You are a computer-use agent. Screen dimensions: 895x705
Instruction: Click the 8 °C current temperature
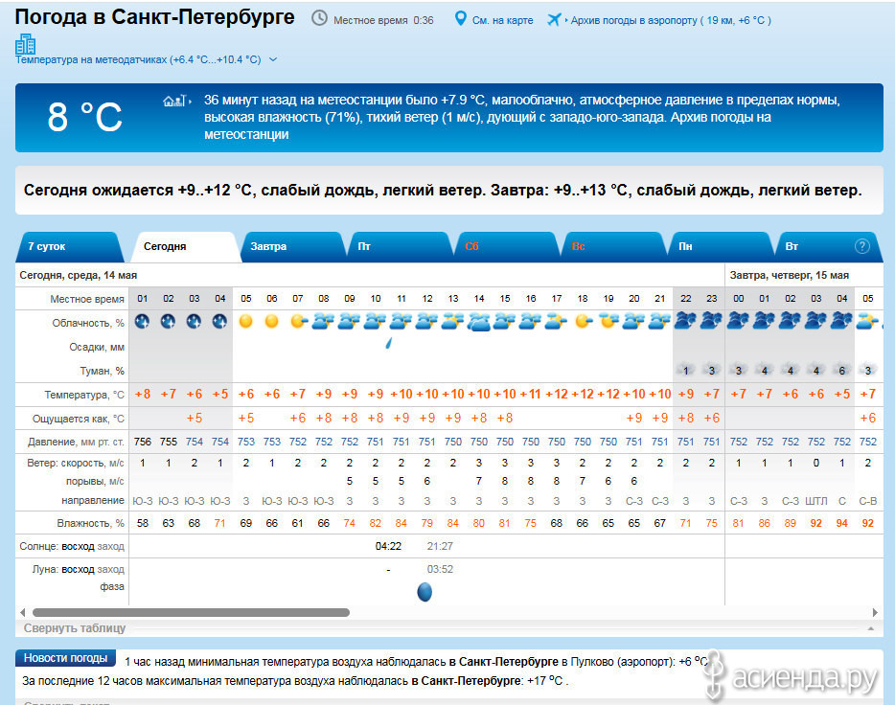click(x=84, y=117)
